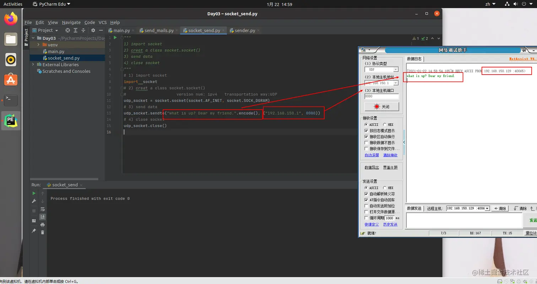Click the 自动滚屏 link
The image size is (537, 284).
point(372,155)
